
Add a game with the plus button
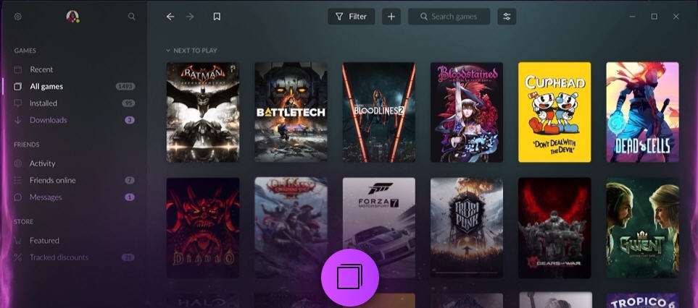pyautogui.click(x=391, y=17)
